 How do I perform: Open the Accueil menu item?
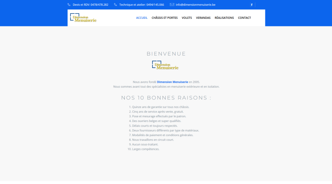coord(142,18)
